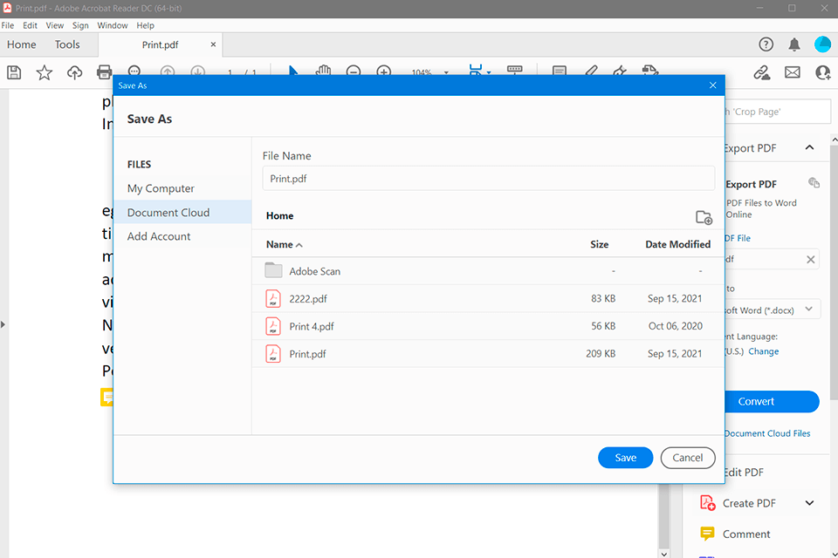Click the 209 KB size cell
This screenshot has height=558, width=838.
point(601,353)
